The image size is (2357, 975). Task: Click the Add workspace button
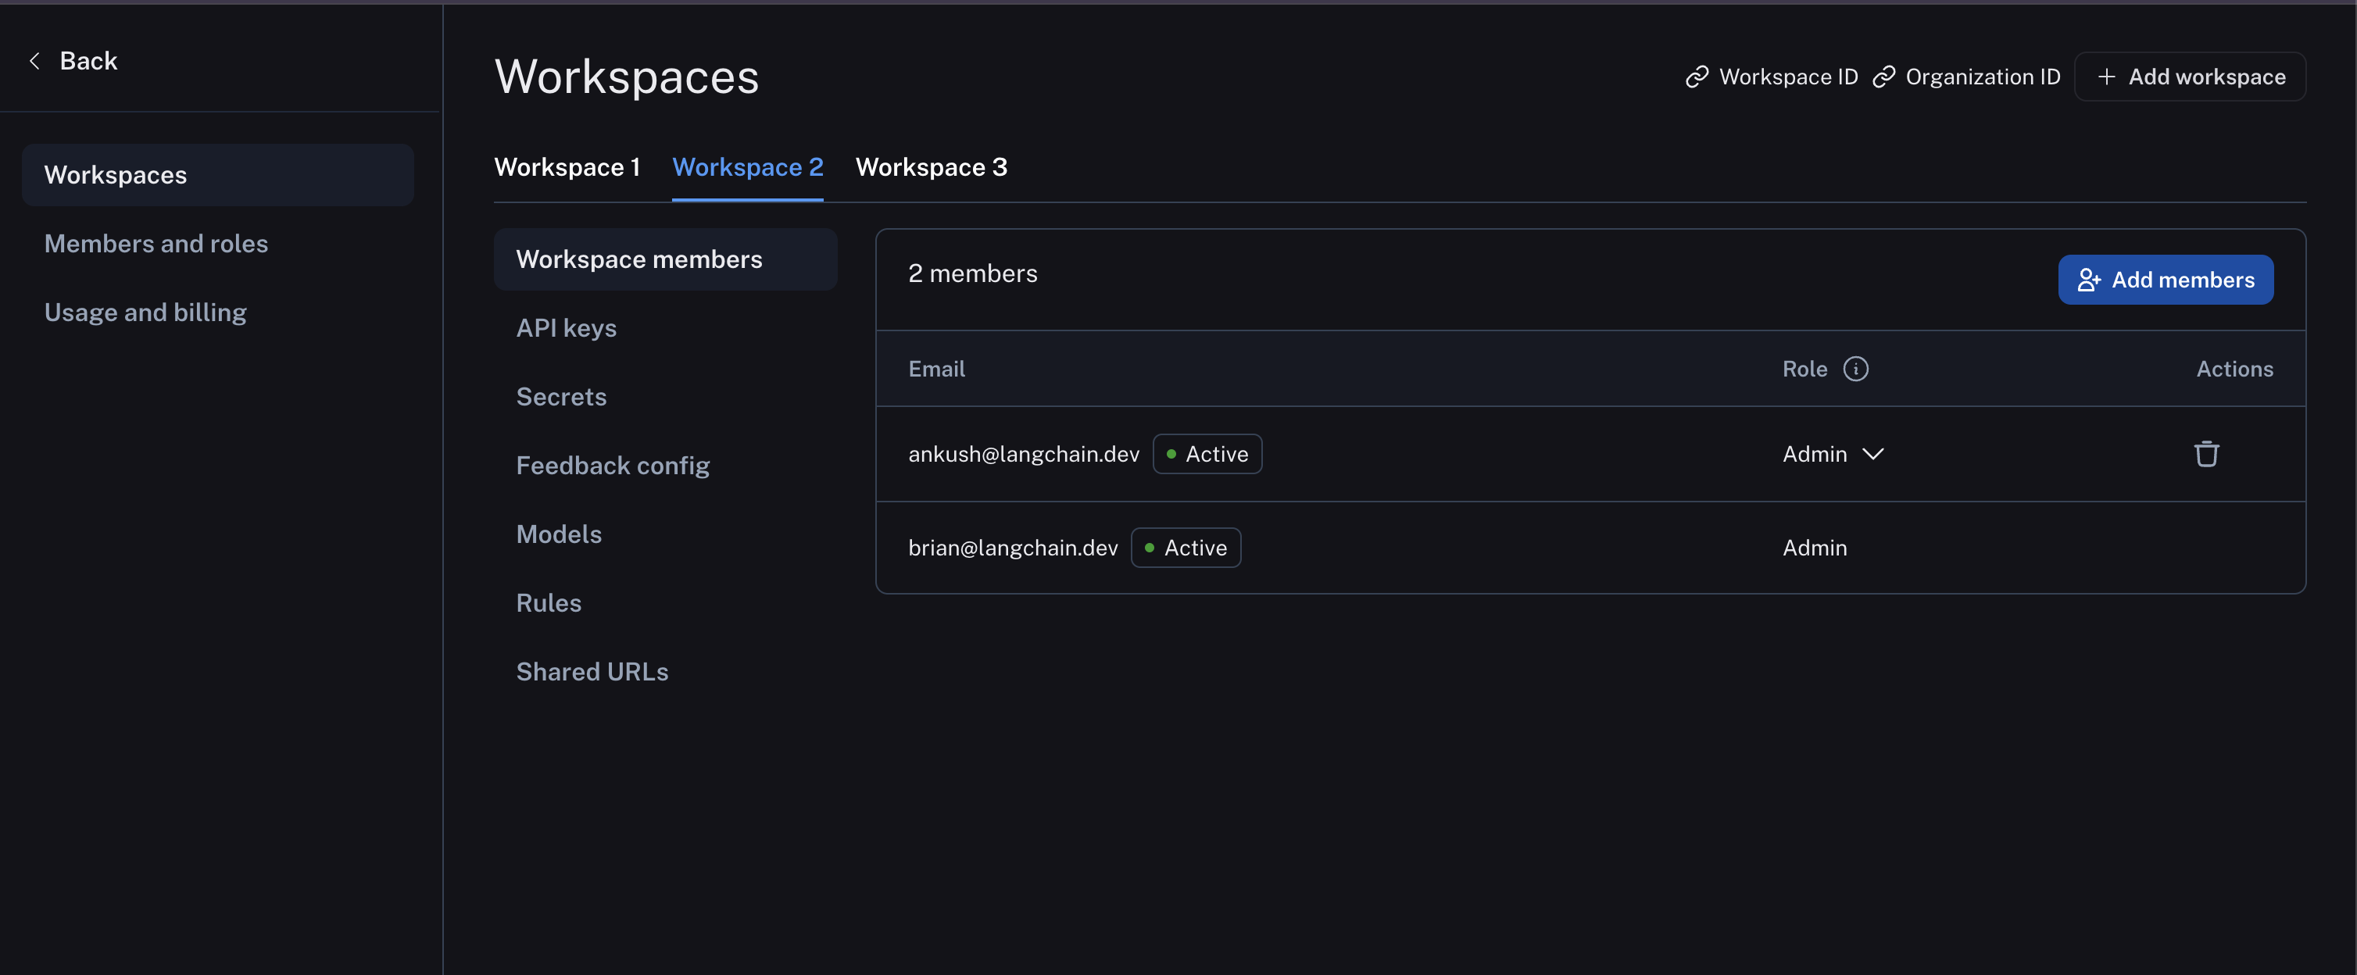2190,77
